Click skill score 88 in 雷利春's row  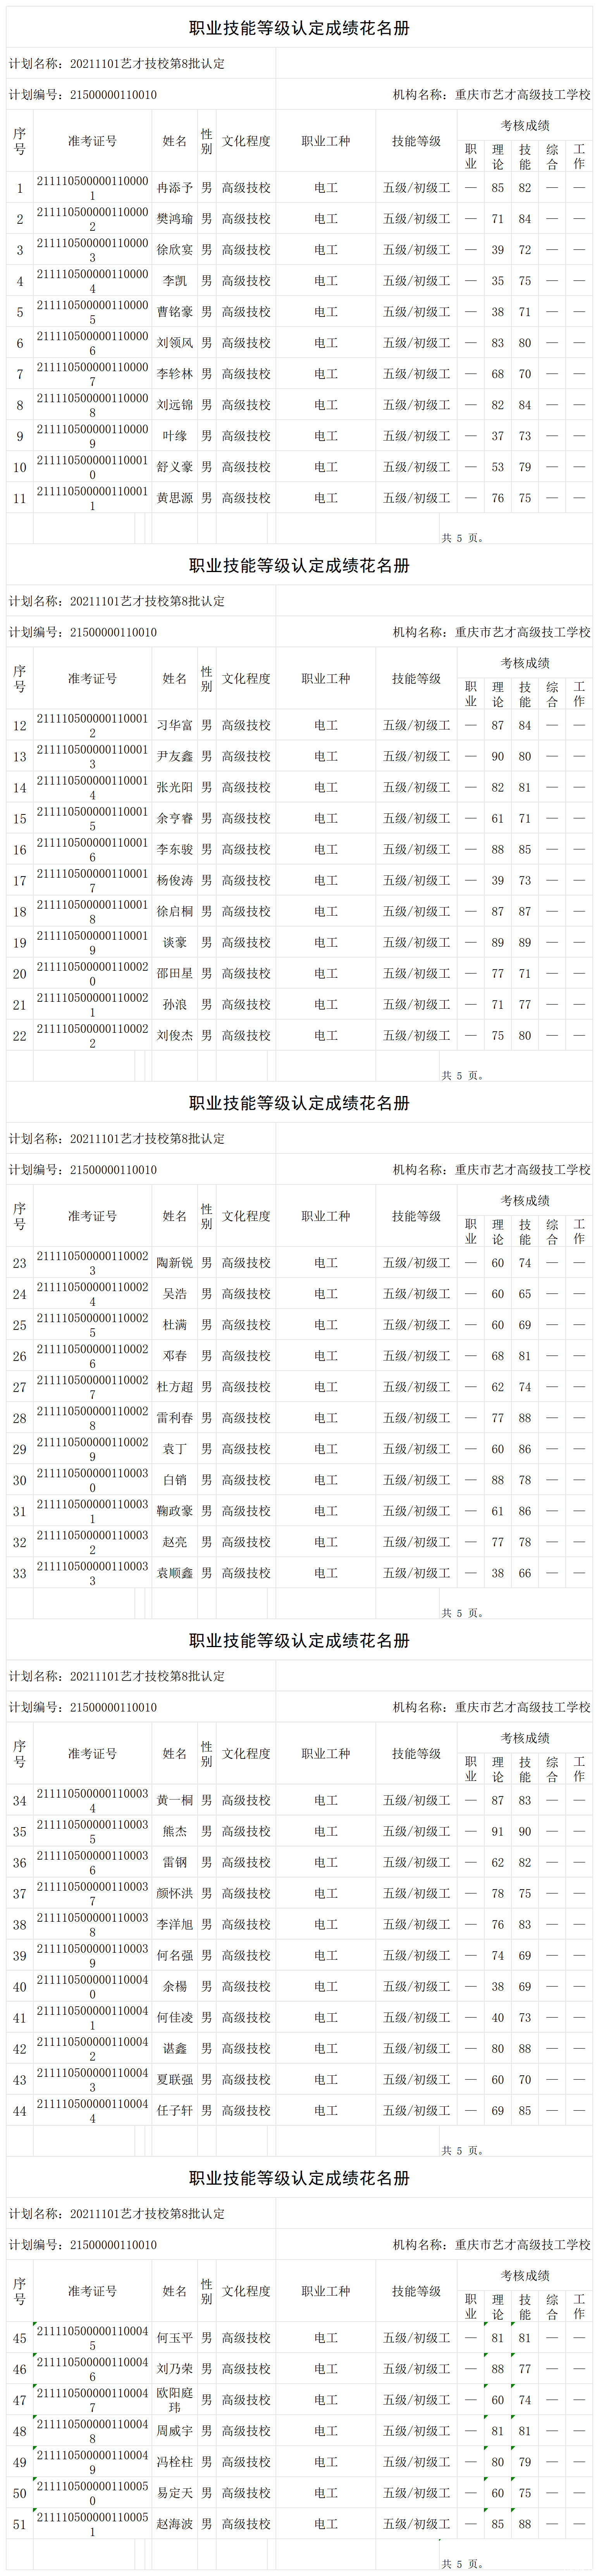click(525, 1418)
